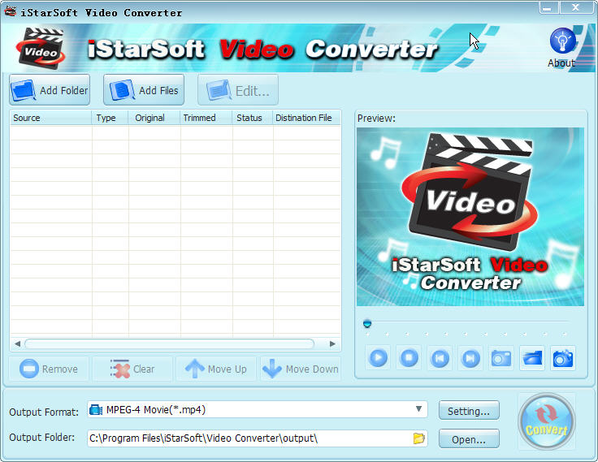598x462 pixels.
Task: Click the Type column header
Action: coord(110,118)
